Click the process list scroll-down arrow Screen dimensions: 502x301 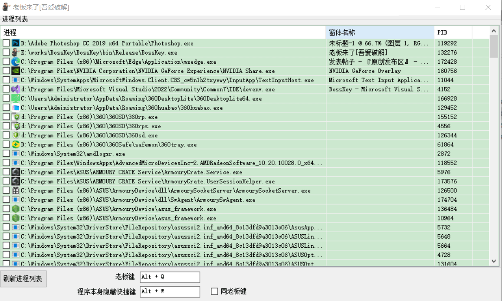coord(494,261)
